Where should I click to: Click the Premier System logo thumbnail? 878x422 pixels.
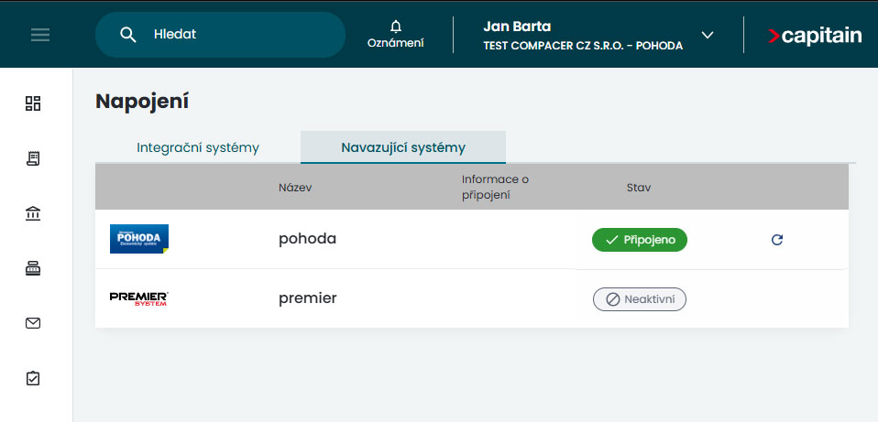139,298
